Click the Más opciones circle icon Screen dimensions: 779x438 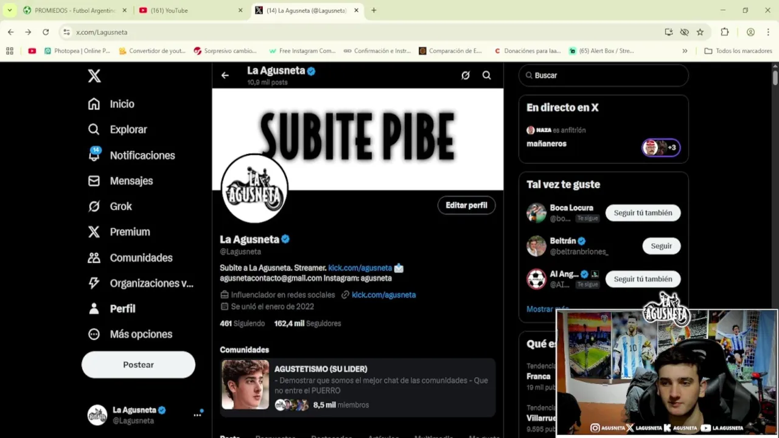94,334
